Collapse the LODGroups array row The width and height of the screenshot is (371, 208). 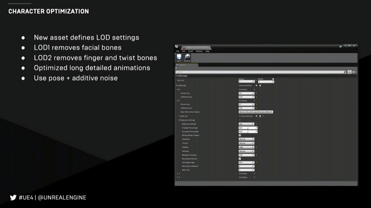click(x=176, y=86)
